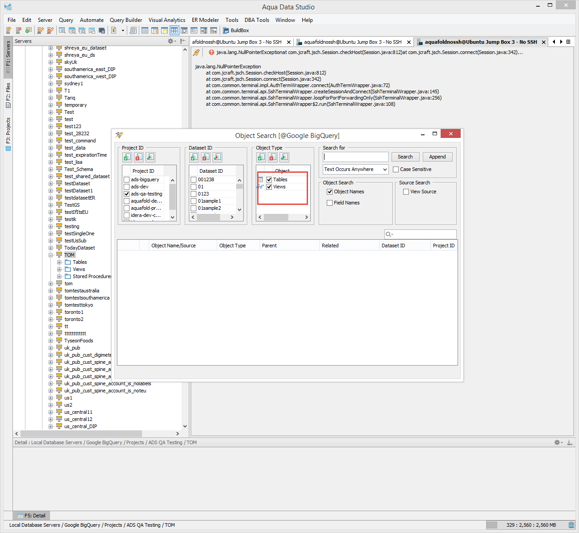Click the Search button in Object Search
The image size is (579, 533).
point(405,157)
